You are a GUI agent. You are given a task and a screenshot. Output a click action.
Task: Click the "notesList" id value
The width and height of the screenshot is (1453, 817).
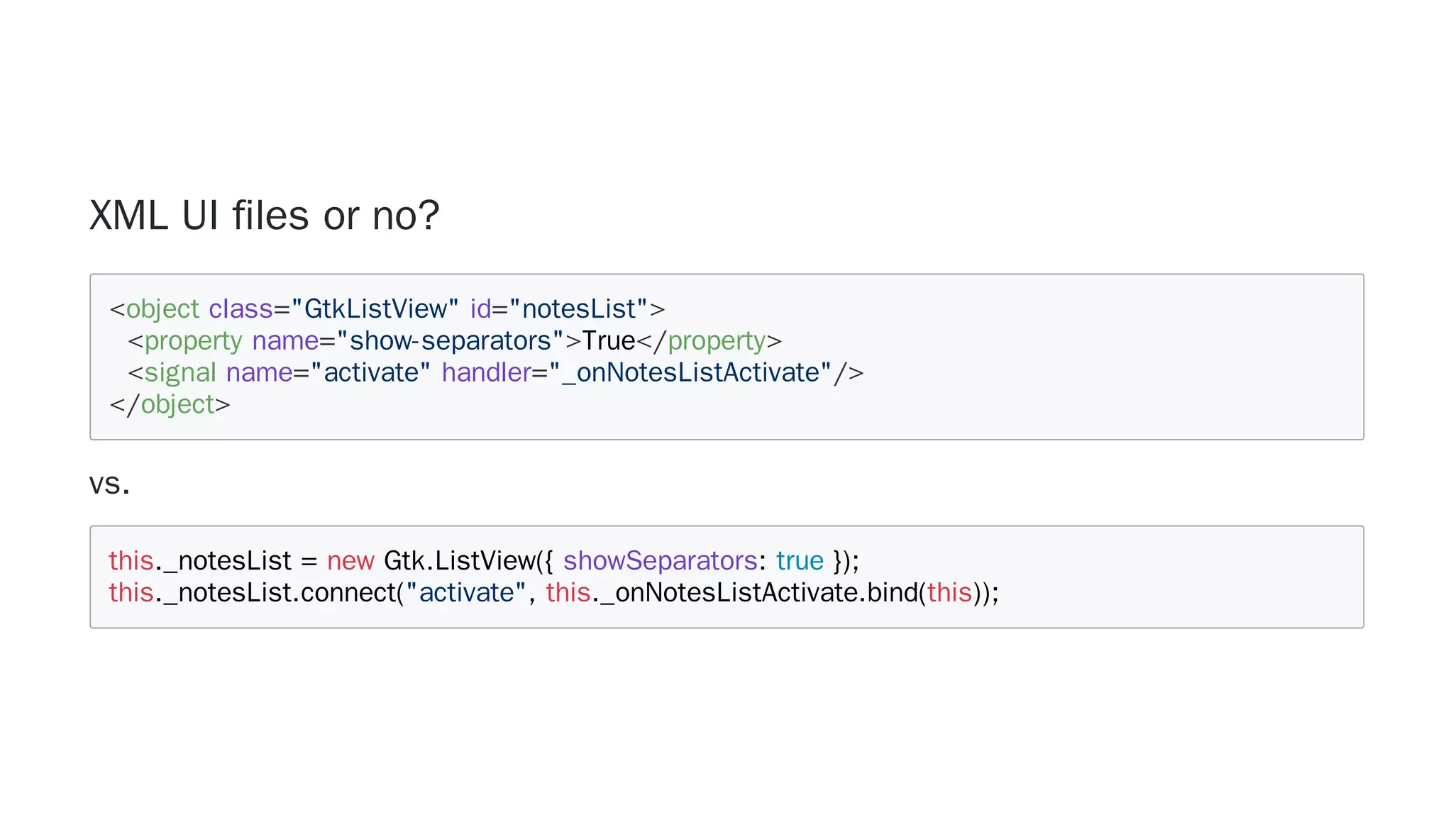tap(579, 309)
